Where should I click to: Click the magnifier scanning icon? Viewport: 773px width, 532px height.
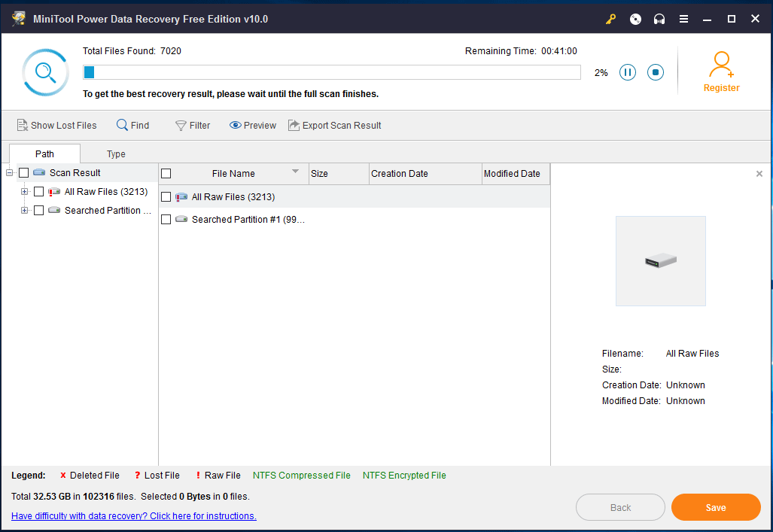coord(45,72)
